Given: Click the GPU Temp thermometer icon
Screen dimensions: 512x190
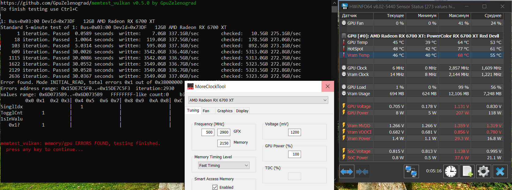Looking at the screenshot, I should tap(344, 42).
